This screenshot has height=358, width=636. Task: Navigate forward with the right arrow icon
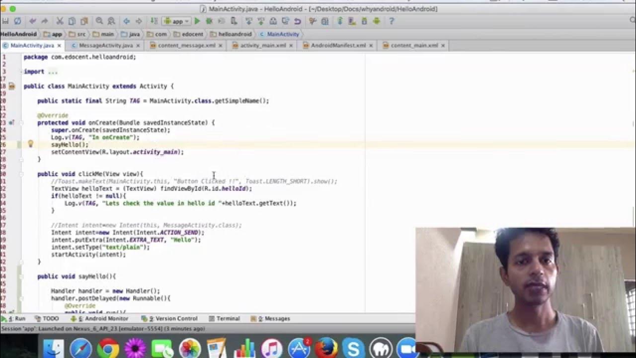(139, 21)
